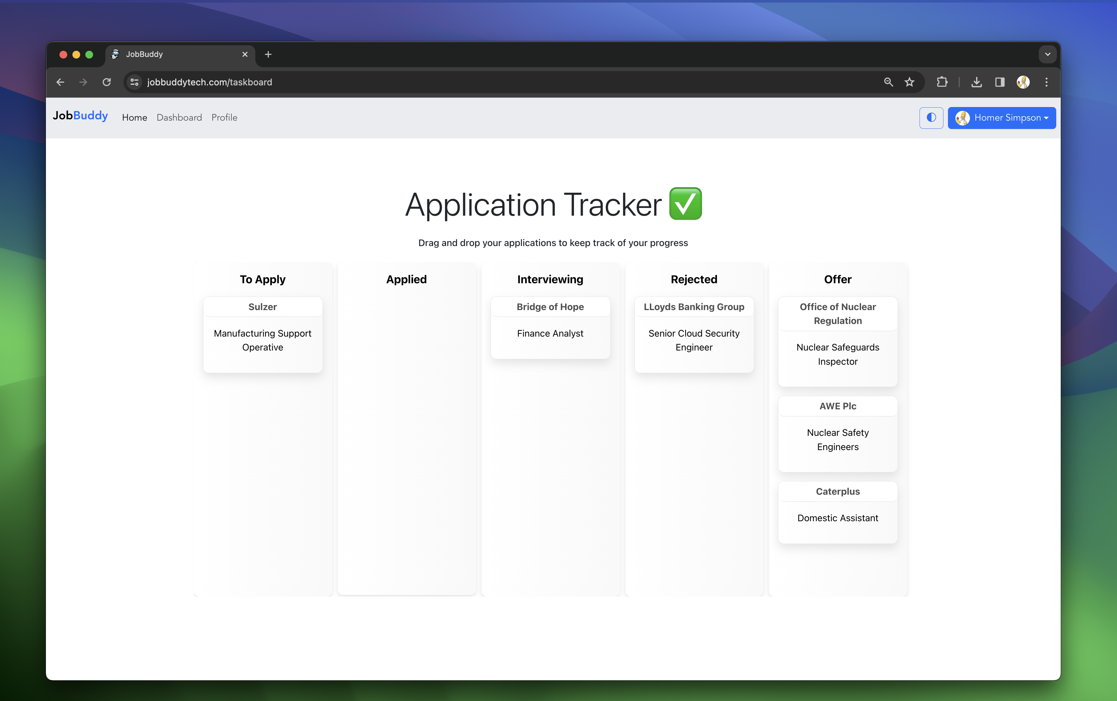The height and width of the screenshot is (701, 1117).
Task: Open Chrome three-dot menu
Action: click(x=1046, y=82)
